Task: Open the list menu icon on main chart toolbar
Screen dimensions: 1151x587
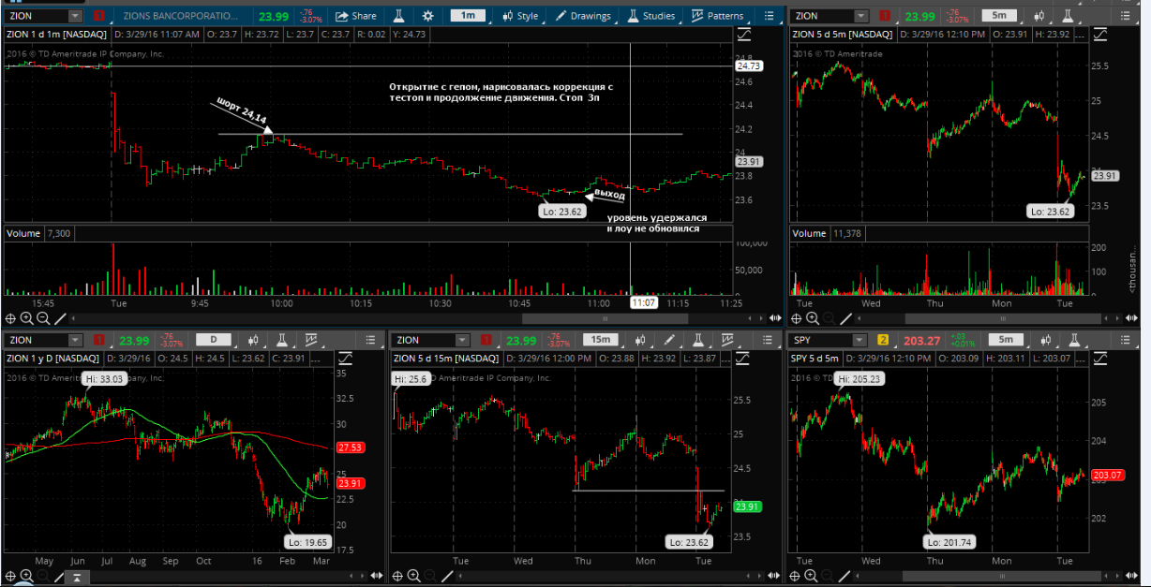Action: tap(770, 16)
